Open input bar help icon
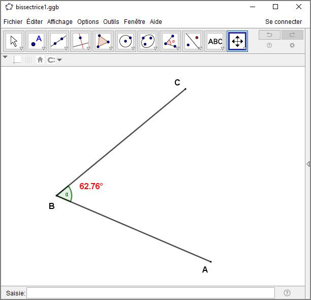Screen dimensions: 311x300 click(287, 293)
